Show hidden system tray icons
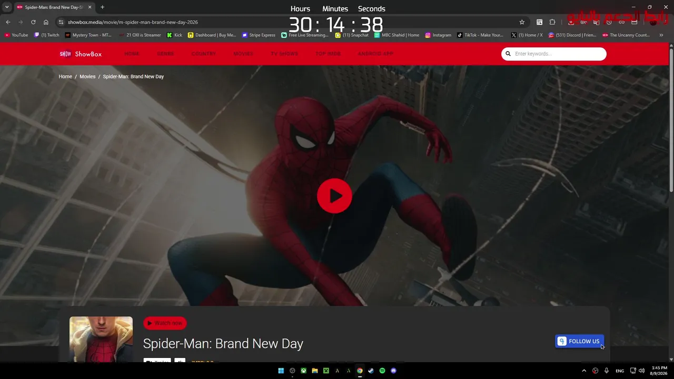 pyautogui.click(x=584, y=371)
